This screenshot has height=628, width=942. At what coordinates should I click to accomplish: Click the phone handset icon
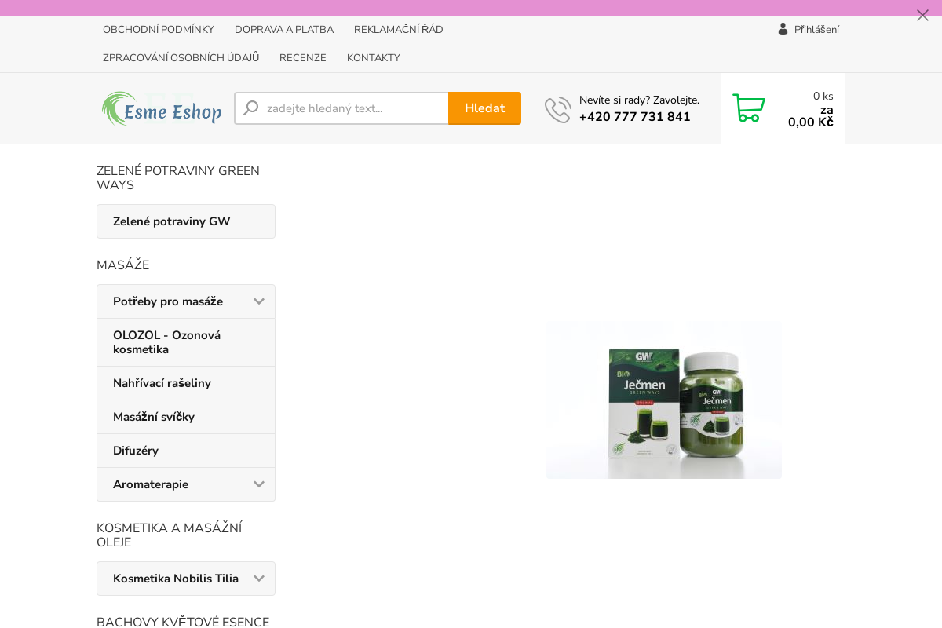tap(557, 110)
